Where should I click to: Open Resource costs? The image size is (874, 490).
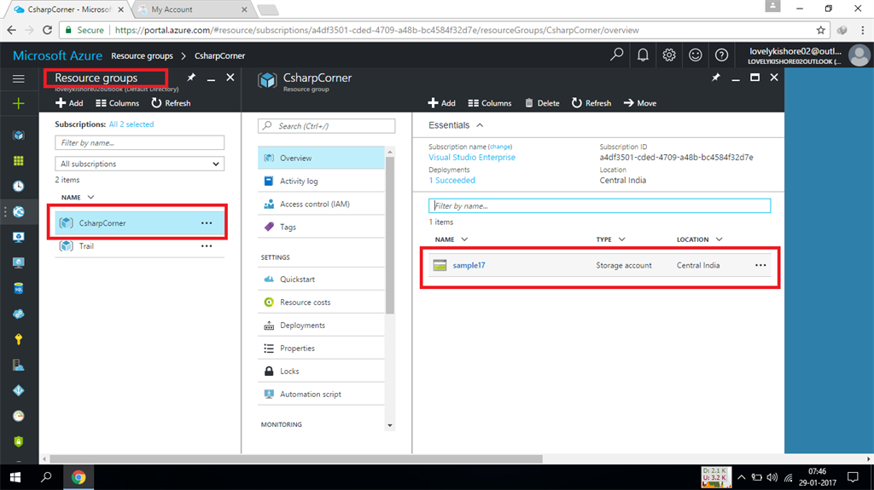tap(321, 302)
